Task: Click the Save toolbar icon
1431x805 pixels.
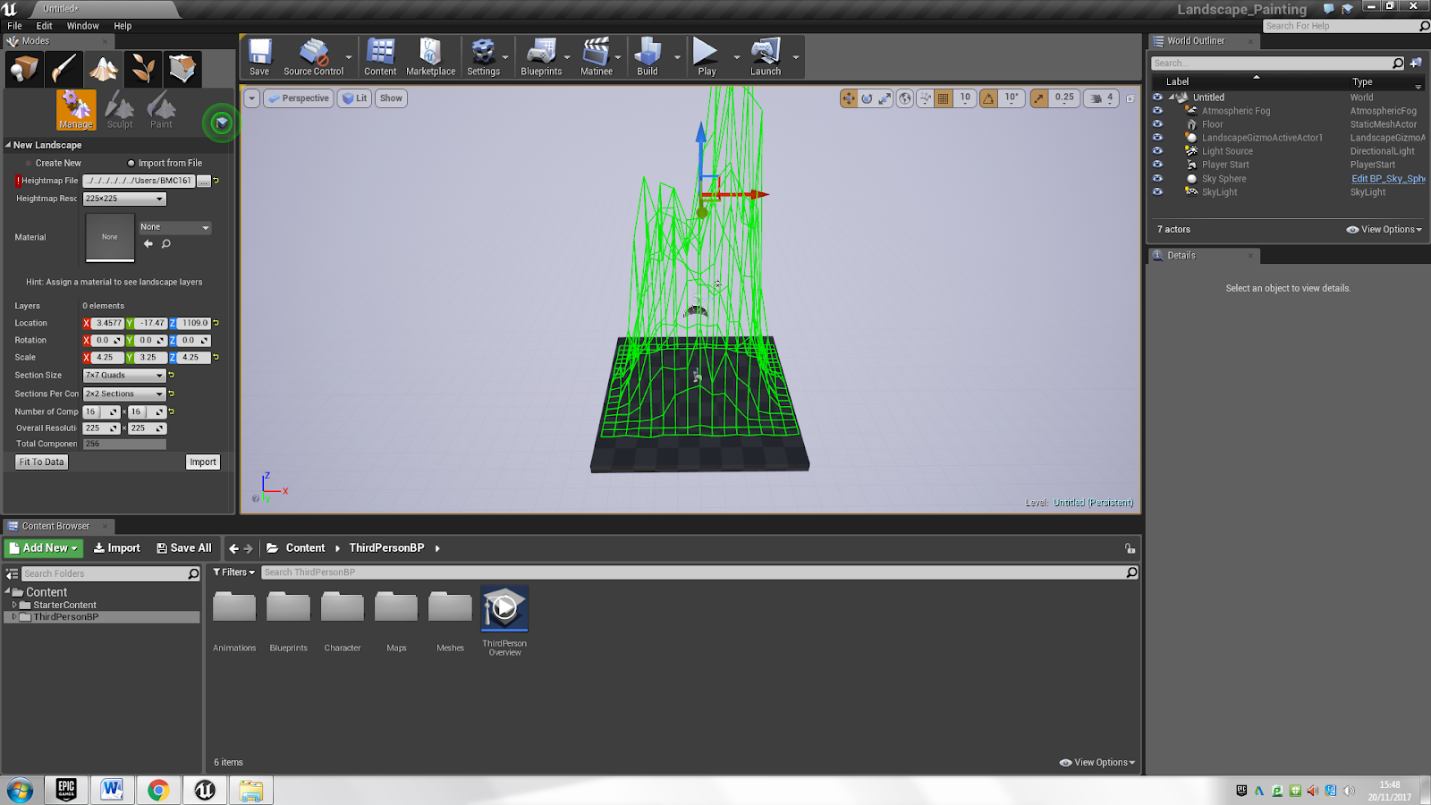Action: point(259,57)
